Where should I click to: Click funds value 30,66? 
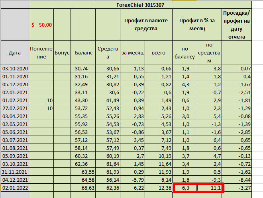point(108,68)
